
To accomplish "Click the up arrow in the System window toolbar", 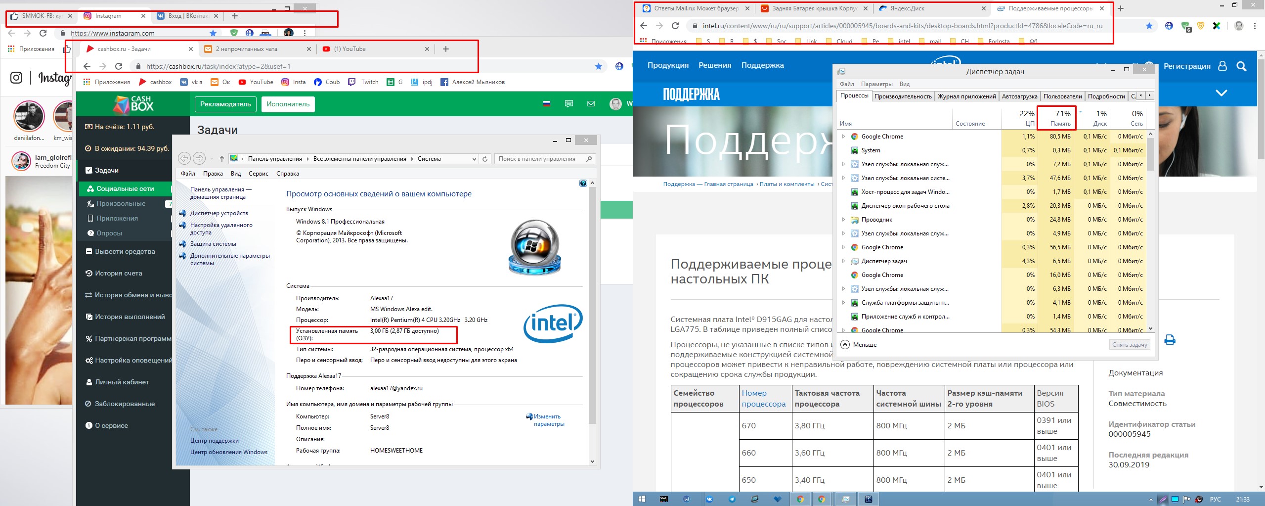I will [x=221, y=159].
